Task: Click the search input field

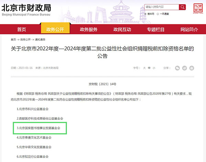Action: (x=162, y=7)
